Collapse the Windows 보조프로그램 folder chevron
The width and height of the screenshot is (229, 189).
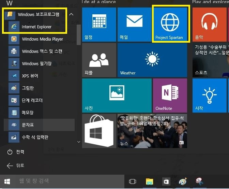tap(71, 14)
